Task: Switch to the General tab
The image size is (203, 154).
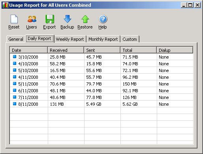Action: (x=16, y=39)
